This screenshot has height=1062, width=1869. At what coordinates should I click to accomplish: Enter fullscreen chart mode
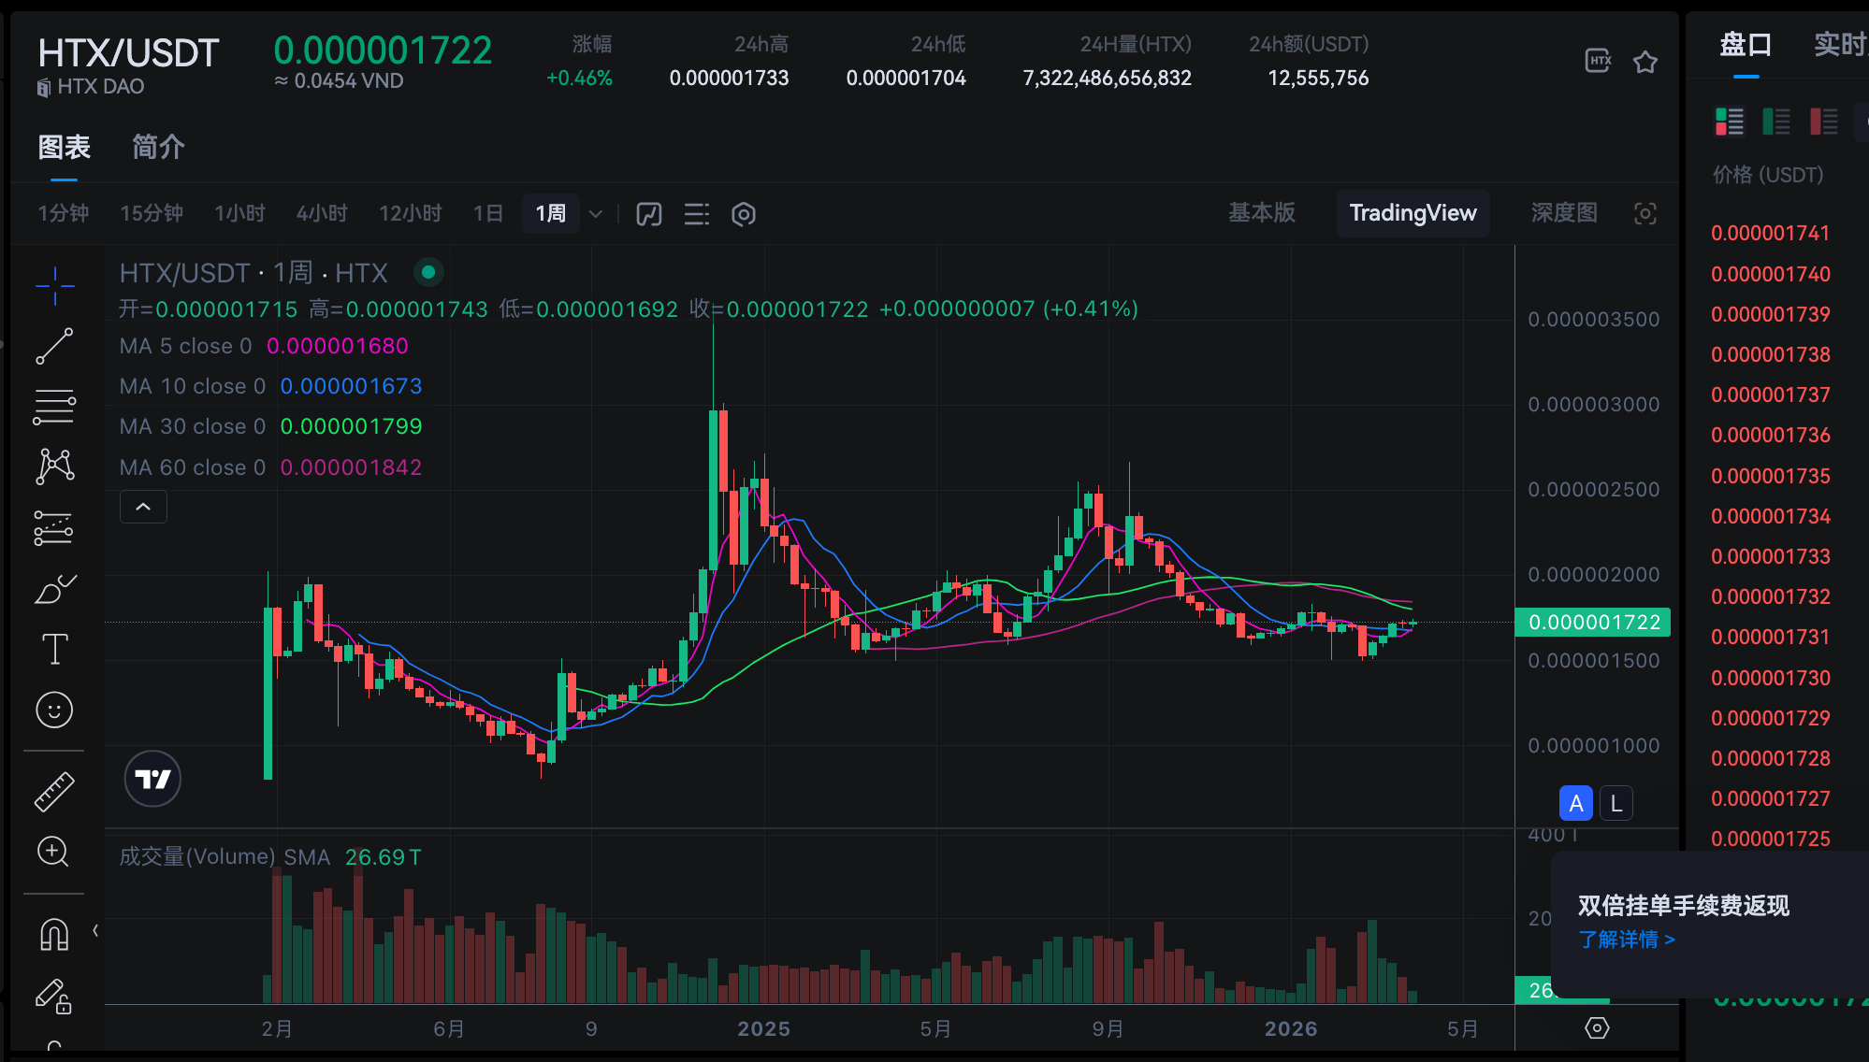tap(1644, 214)
